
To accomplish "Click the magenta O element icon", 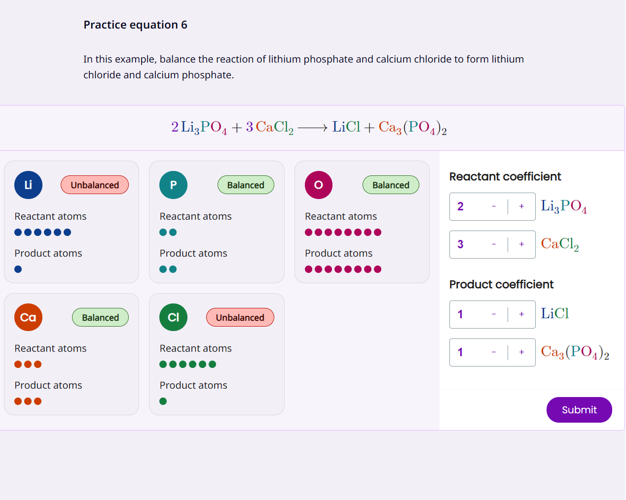I will click(x=319, y=185).
